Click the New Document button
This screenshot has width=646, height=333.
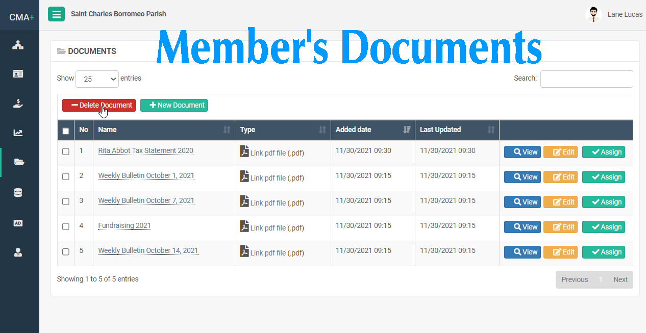[174, 105]
